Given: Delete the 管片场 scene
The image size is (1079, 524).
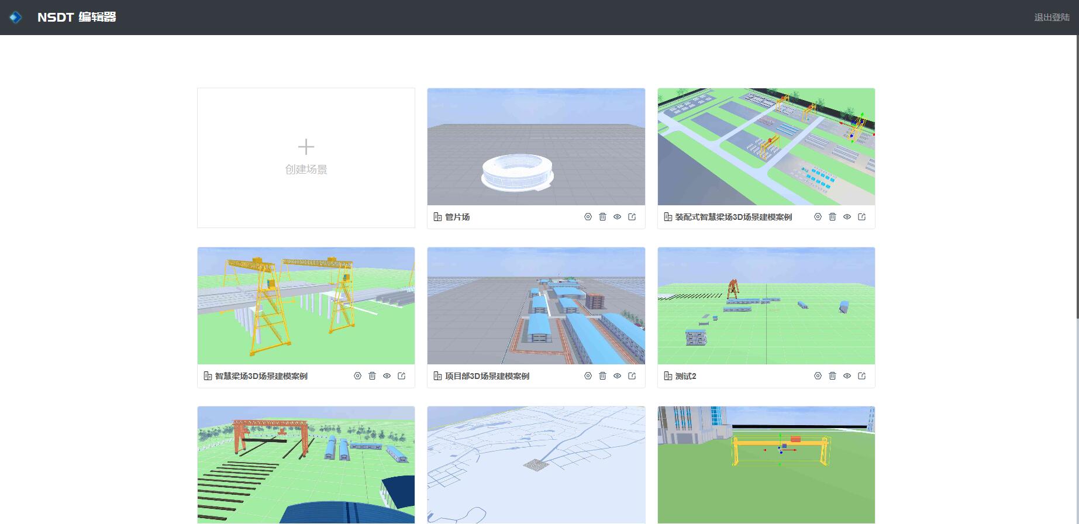Looking at the screenshot, I should pyautogui.click(x=602, y=217).
